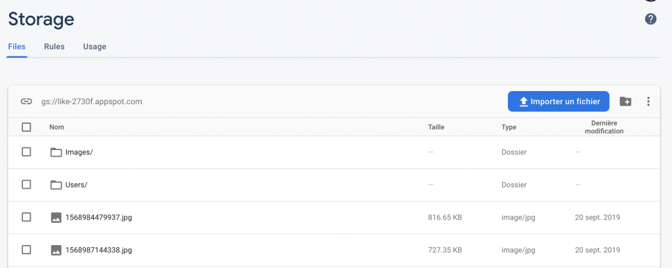Click Importer un fichier button
This screenshot has height=268, width=672.
(558, 102)
